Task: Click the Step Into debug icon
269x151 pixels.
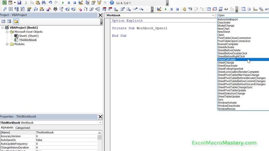Action: point(190,9)
